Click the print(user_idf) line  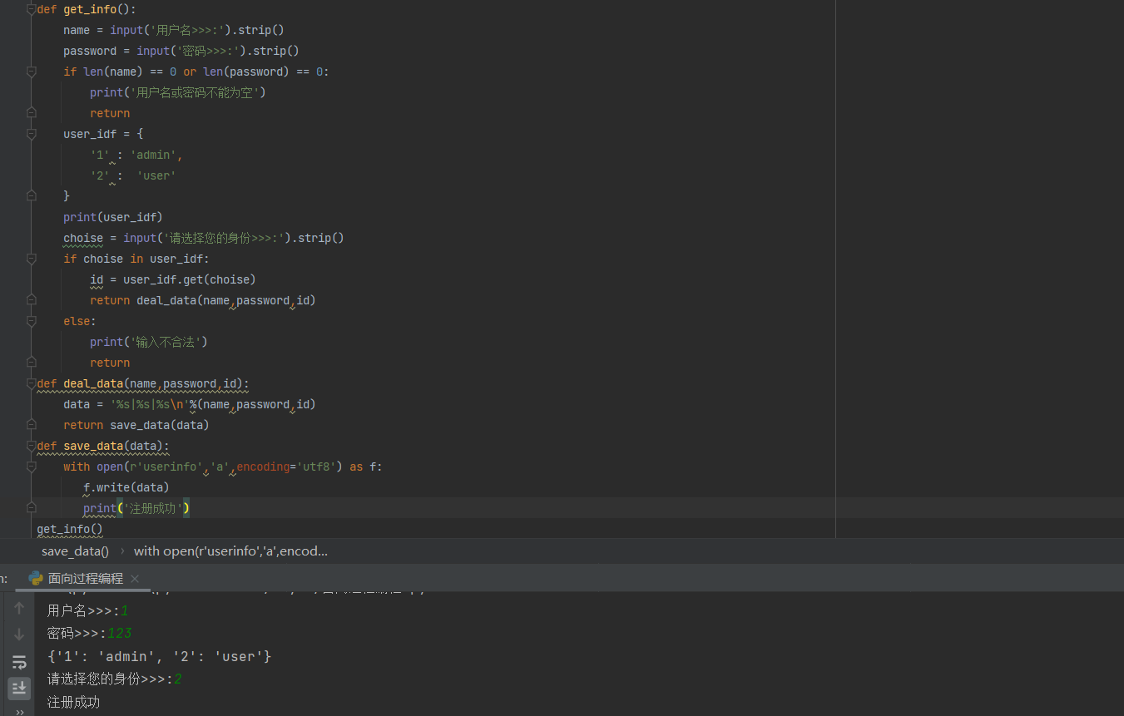[x=113, y=217]
